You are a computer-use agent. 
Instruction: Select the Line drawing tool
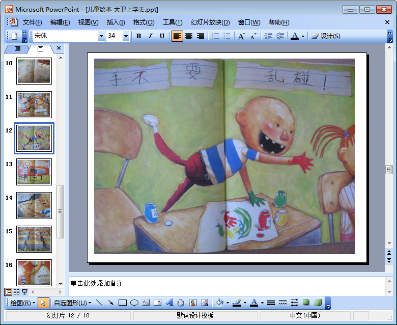[99, 303]
